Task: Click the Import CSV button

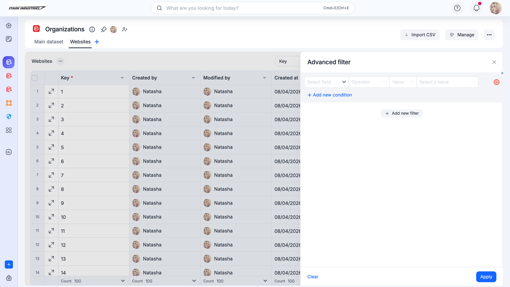Action: 420,35
